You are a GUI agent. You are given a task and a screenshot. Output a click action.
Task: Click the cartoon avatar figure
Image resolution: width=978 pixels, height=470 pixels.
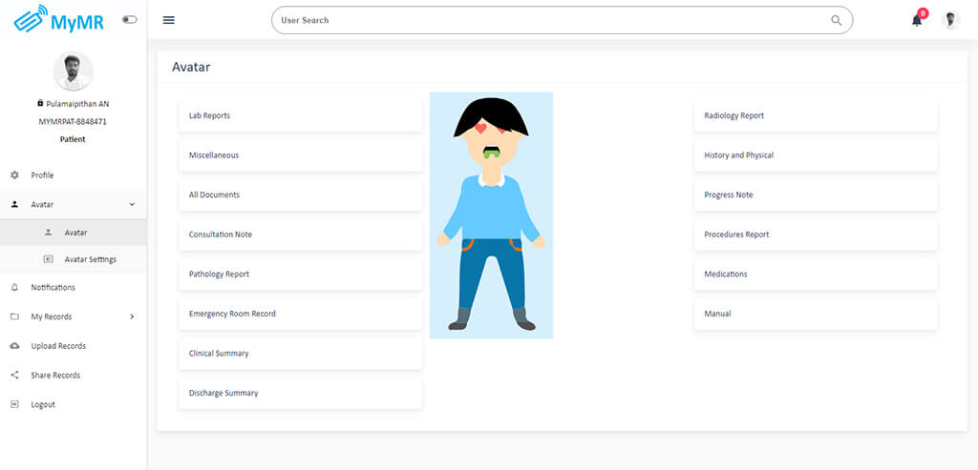(x=491, y=215)
